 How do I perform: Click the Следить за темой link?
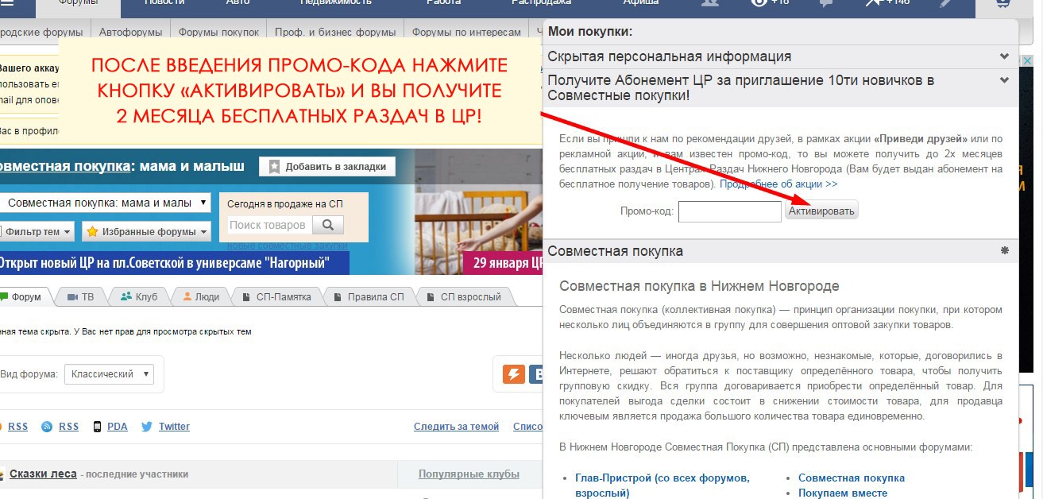(x=456, y=427)
